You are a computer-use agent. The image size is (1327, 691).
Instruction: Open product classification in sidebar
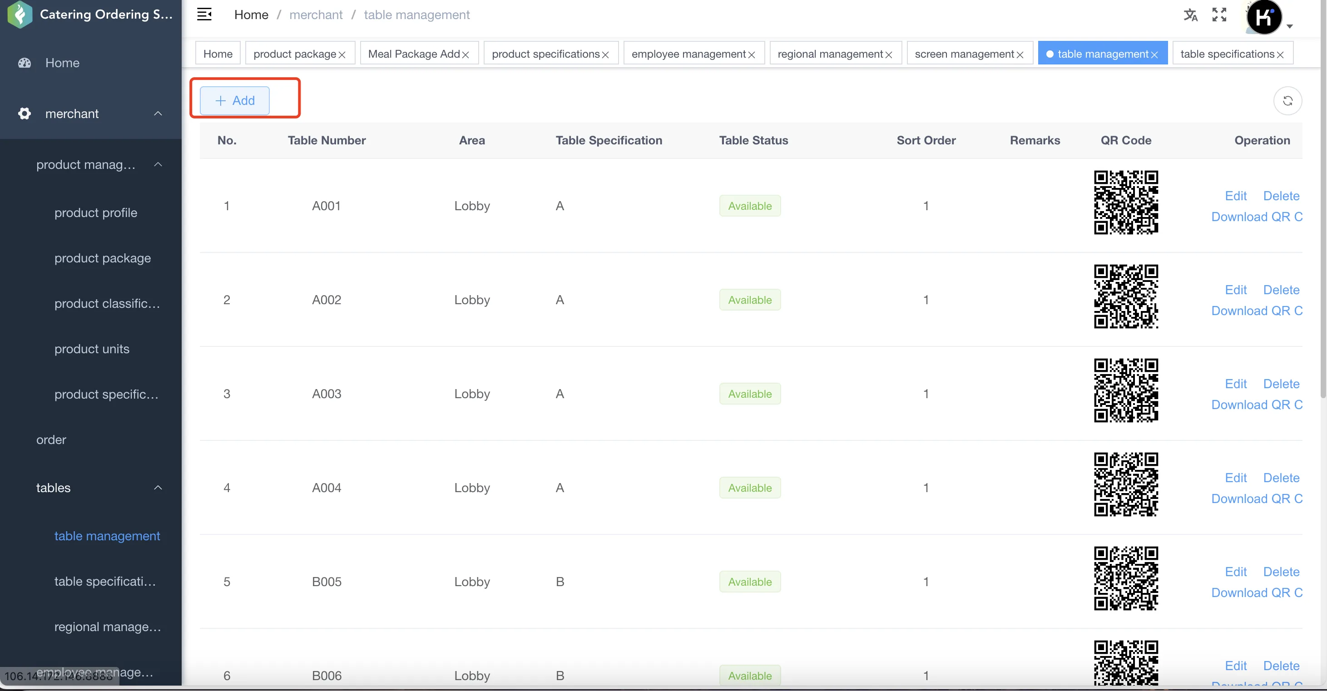pyautogui.click(x=107, y=303)
